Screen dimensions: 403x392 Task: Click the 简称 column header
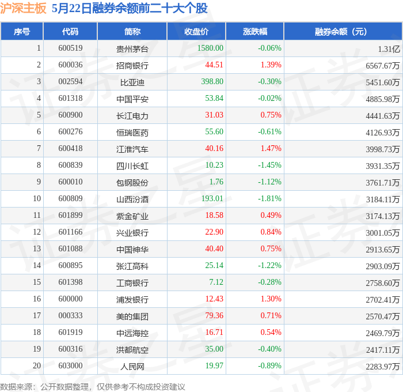(132, 31)
